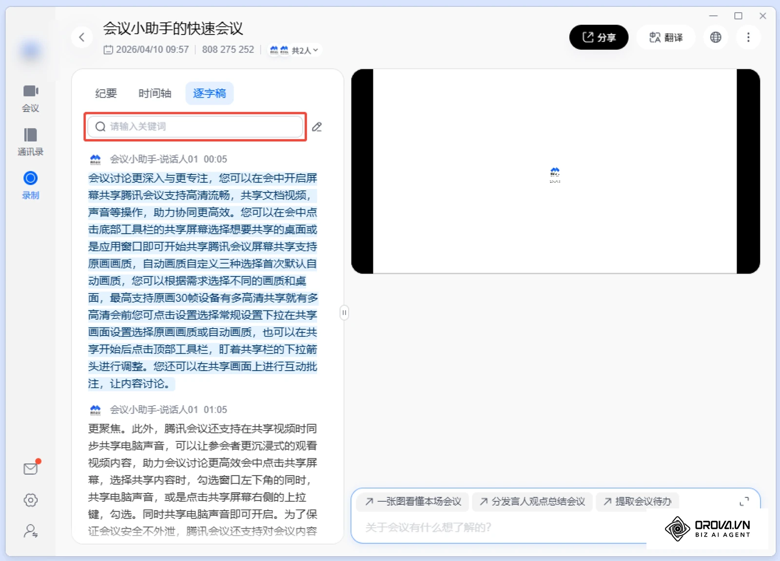Open settings gear in the sidebar

click(x=31, y=500)
